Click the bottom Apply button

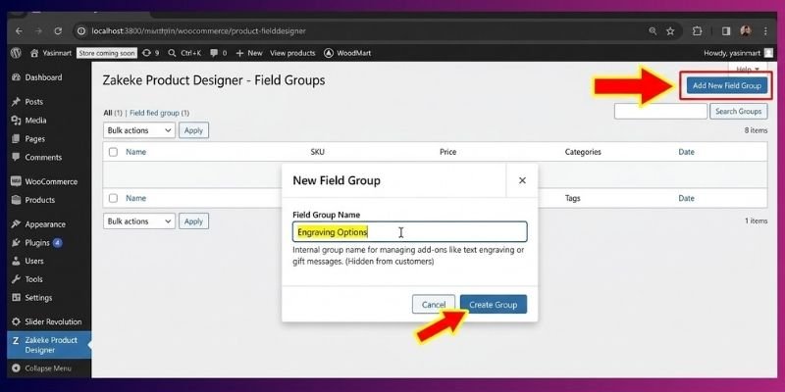(x=193, y=221)
